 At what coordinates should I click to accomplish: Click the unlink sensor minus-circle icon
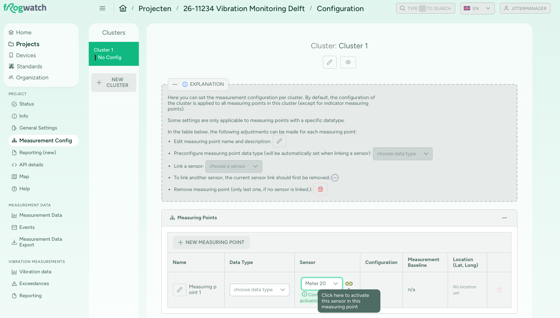click(335, 178)
